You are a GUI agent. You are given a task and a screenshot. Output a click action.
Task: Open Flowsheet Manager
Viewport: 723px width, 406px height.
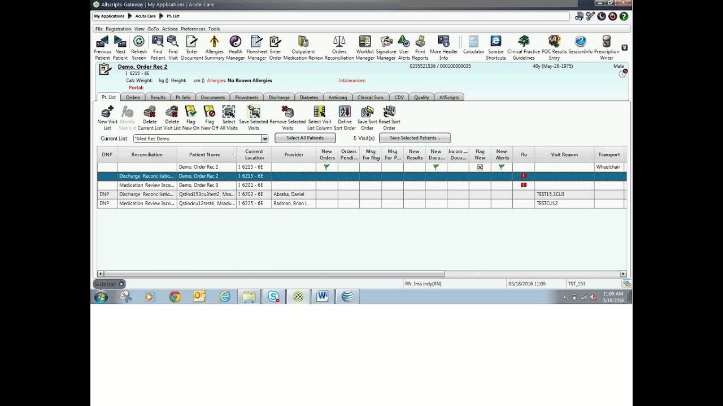tap(256, 47)
